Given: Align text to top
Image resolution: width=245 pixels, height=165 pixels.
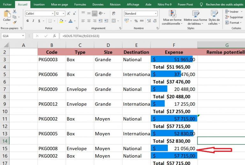Looking at the screenshot, I should pyautogui.click(x=83, y=13).
